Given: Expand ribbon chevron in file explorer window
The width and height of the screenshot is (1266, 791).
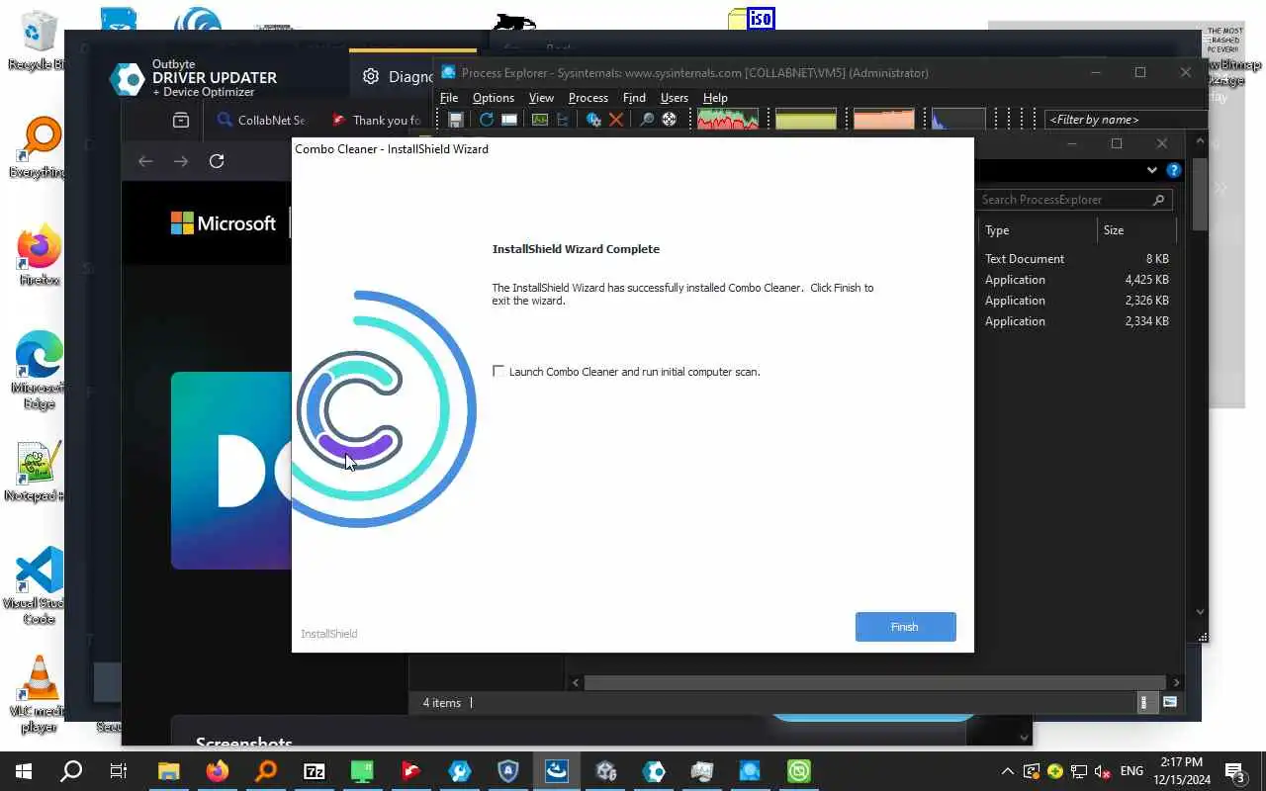Looking at the screenshot, I should [1152, 170].
